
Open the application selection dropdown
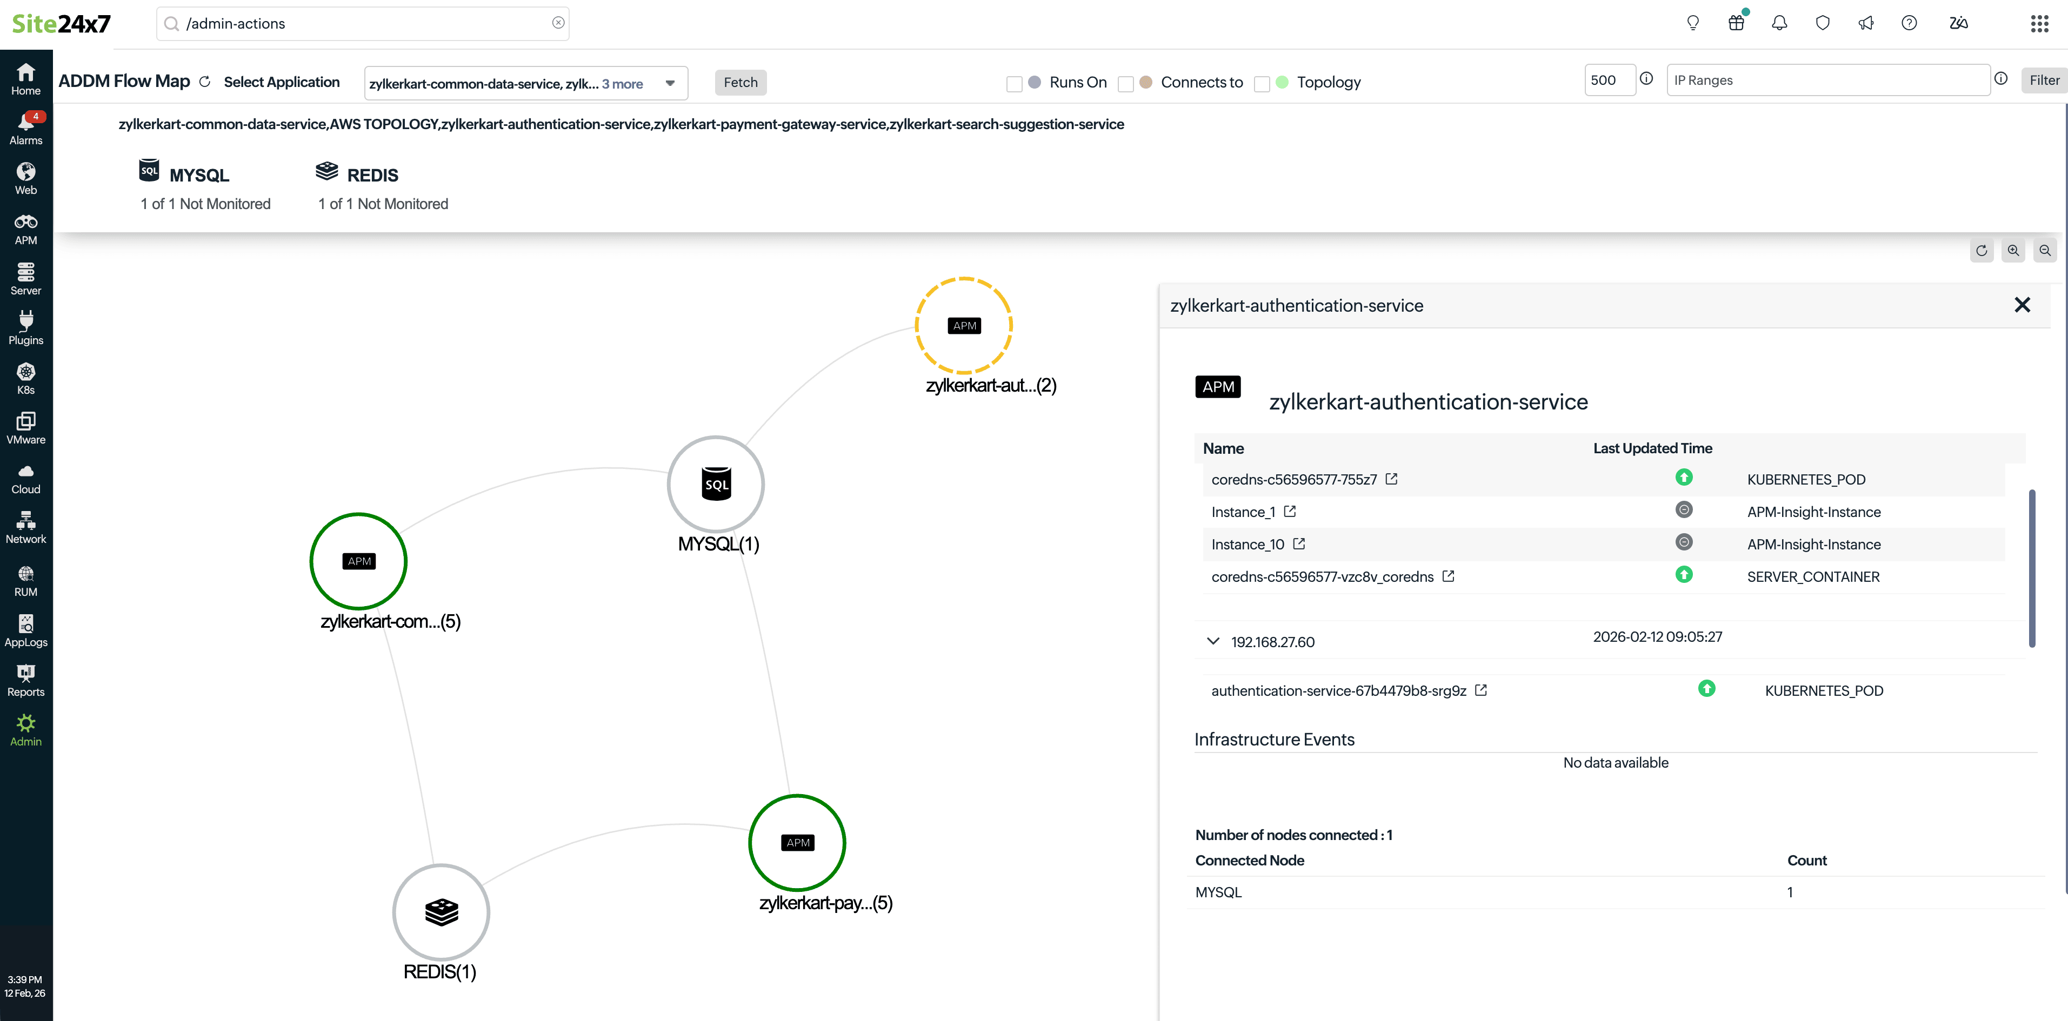click(x=670, y=83)
